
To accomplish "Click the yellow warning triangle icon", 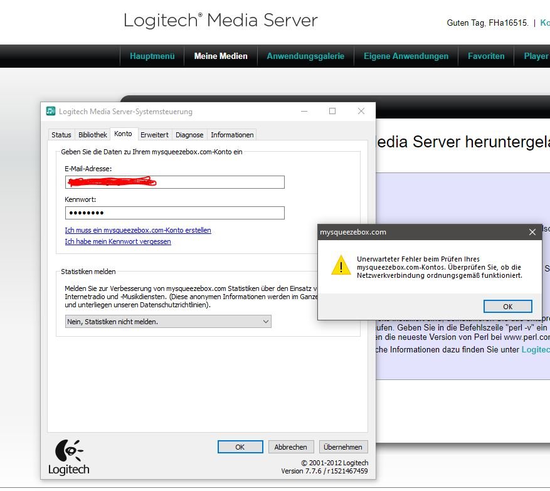I will [341, 265].
